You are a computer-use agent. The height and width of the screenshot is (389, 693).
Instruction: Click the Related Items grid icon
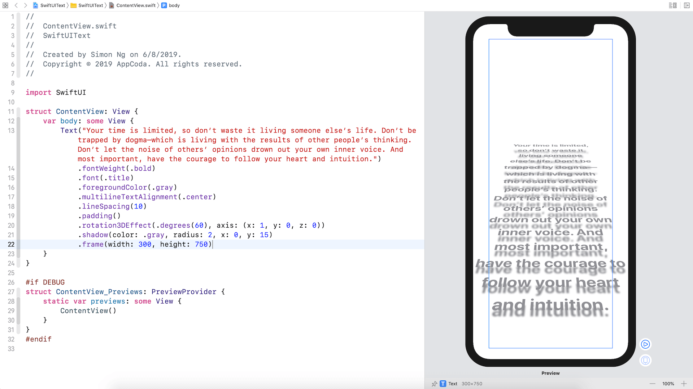pos(5,5)
